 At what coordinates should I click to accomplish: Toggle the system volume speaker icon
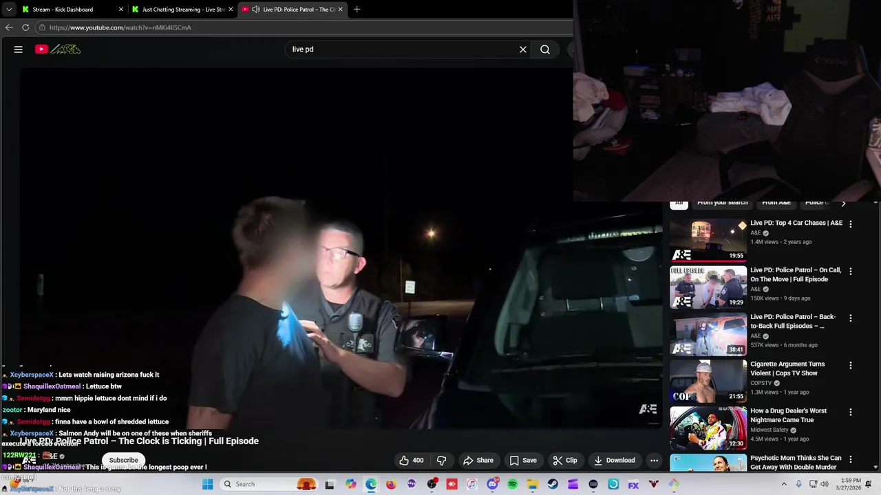pyautogui.click(x=825, y=484)
